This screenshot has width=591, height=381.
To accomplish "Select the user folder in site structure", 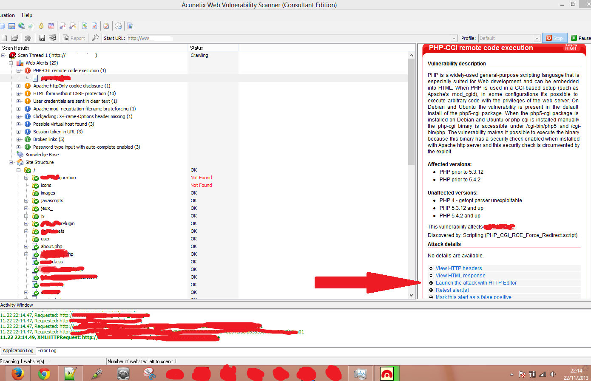I will point(45,239).
